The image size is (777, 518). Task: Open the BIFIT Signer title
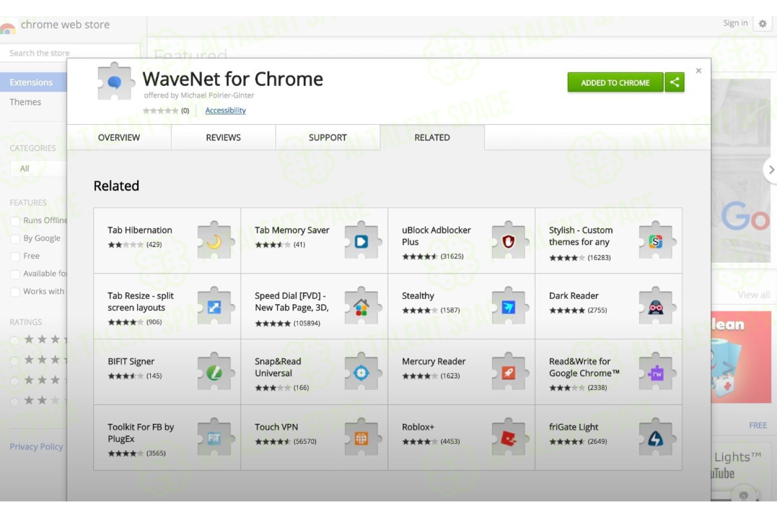point(131,361)
